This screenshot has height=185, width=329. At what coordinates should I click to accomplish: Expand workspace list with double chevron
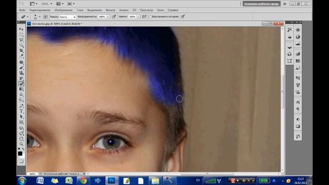[x=284, y=4]
